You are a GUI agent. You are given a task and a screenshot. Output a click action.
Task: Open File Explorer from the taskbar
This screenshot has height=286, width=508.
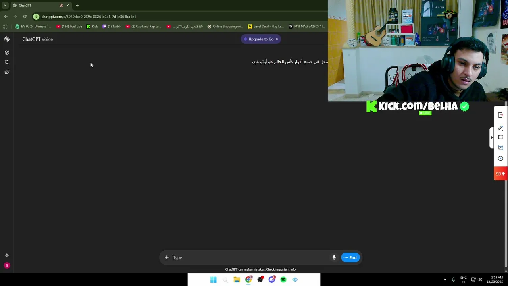[x=237, y=280]
